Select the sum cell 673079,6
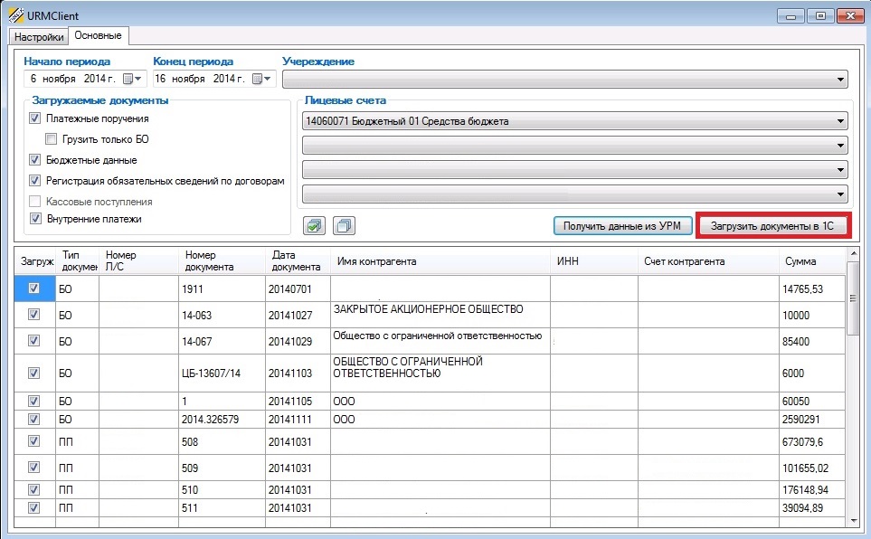 (812, 441)
